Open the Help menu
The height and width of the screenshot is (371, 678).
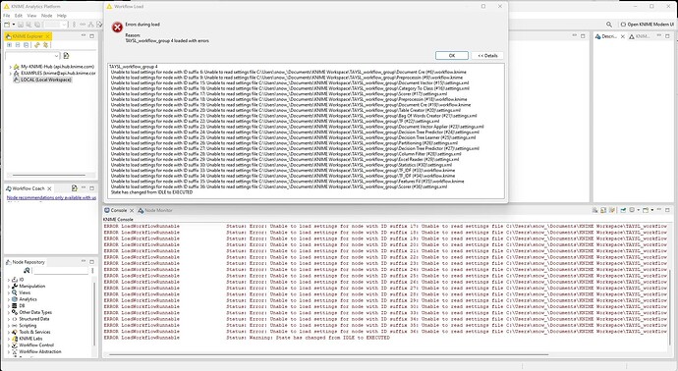[x=62, y=16]
